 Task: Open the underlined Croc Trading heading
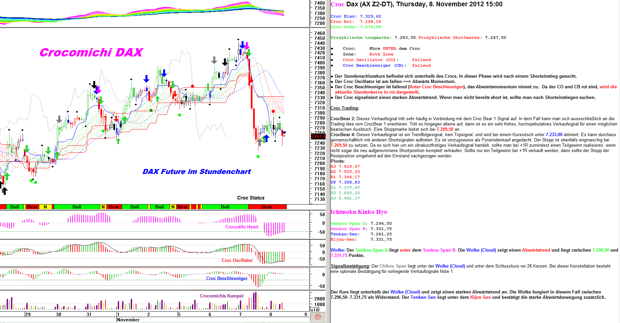tap(345, 108)
